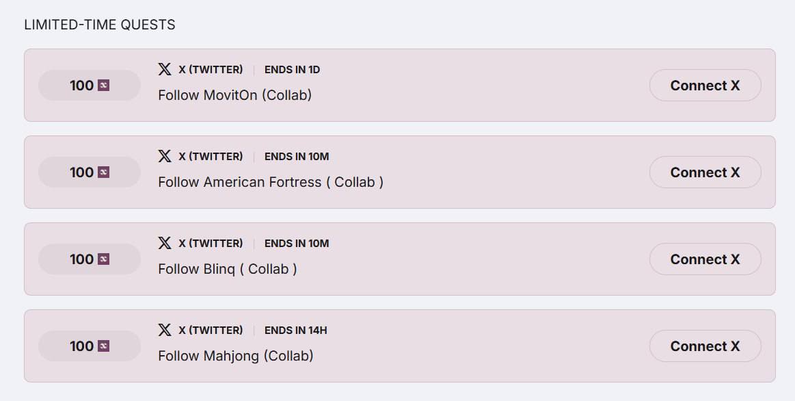Image resolution: width=795 pixels, height=401 pixels.
Task: Click points token icon in MovitOn quest
Action: (104, 86)
